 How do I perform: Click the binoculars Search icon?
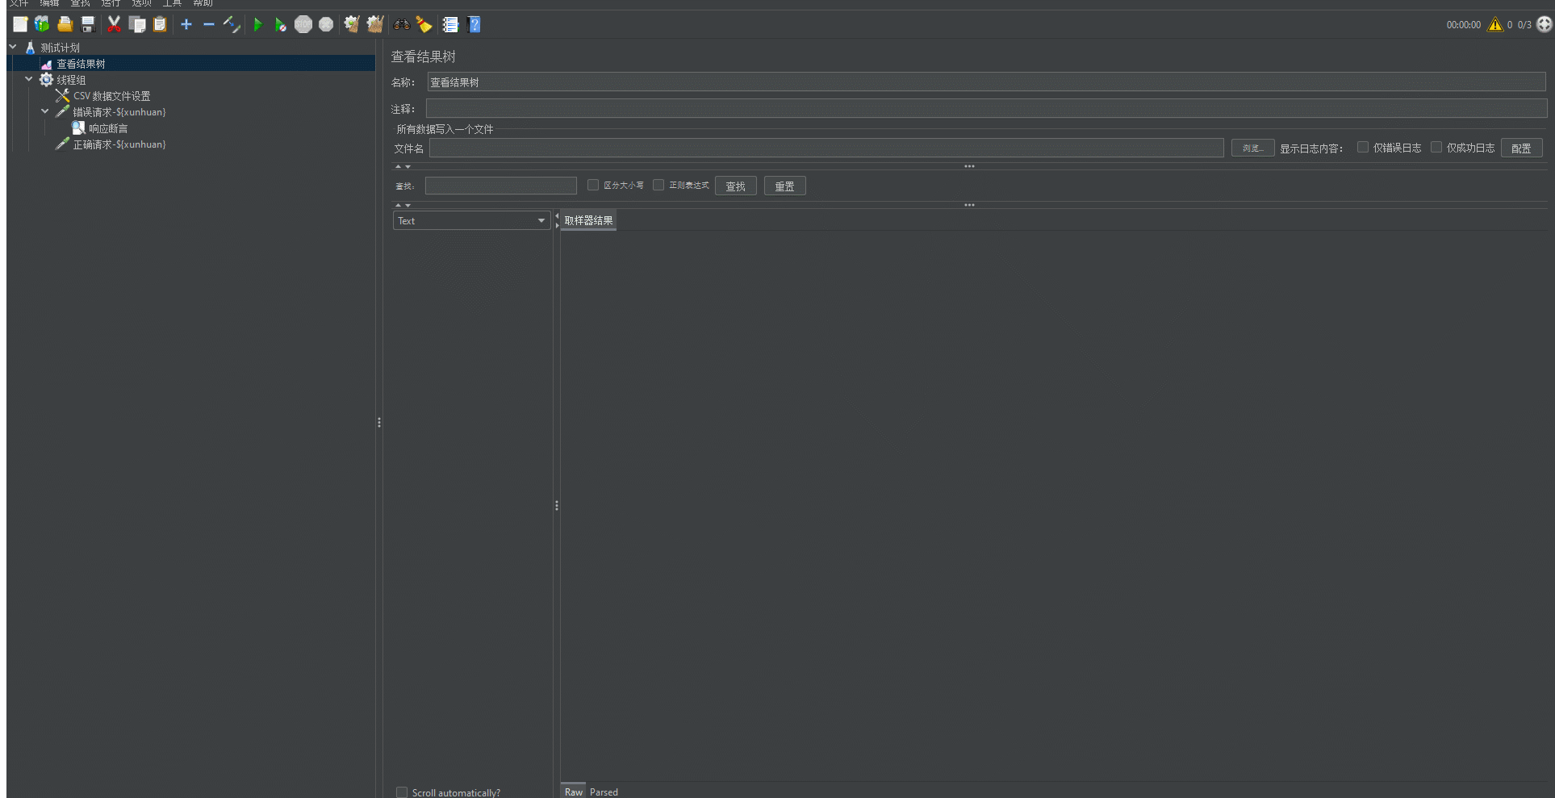pyautogui.click(x=401, y=25)
